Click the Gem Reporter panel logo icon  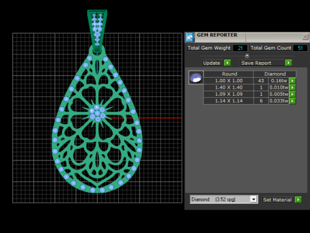[189, 37]
